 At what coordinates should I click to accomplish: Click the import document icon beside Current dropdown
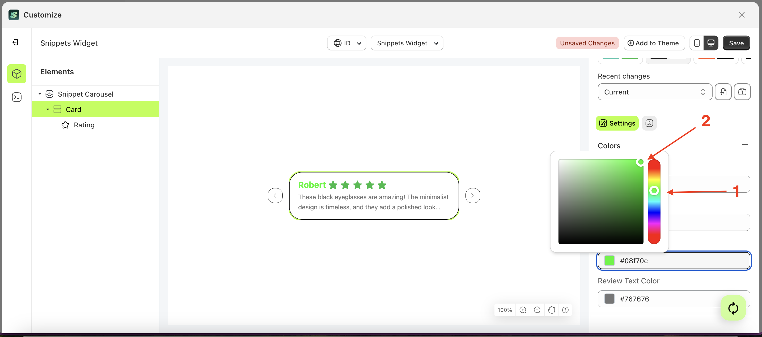[723, 92]
